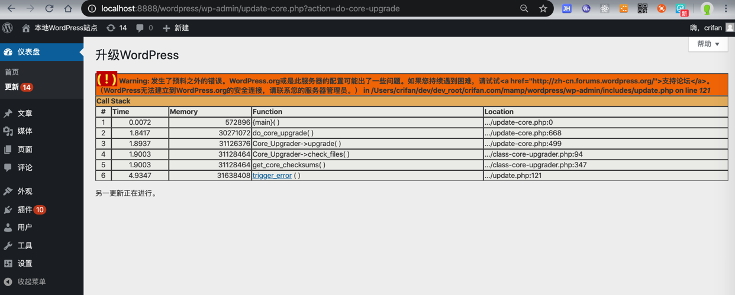Click the browser forward arrow
The height and width of the screenshot is (295, 735).
click(x=30, y=9)
